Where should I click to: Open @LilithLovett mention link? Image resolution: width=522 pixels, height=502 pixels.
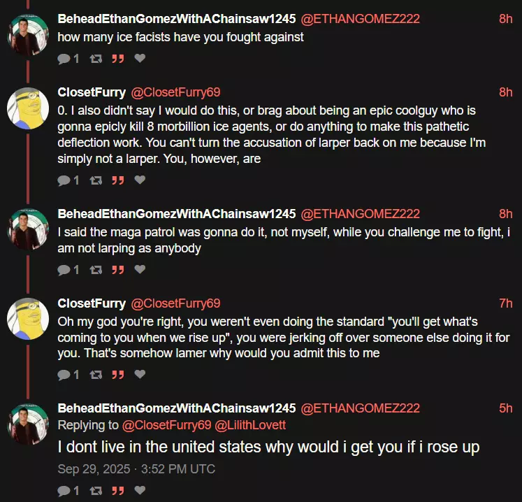250,425
